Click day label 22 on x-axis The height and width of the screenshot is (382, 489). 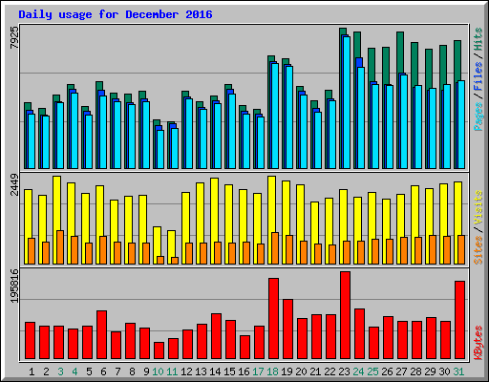(330, 371)
